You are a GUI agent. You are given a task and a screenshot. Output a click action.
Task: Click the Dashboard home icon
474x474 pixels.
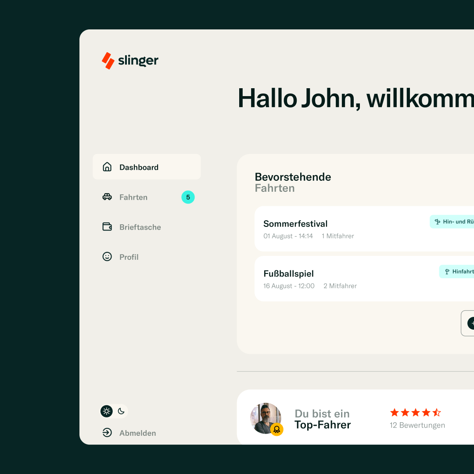coord(107,167)
